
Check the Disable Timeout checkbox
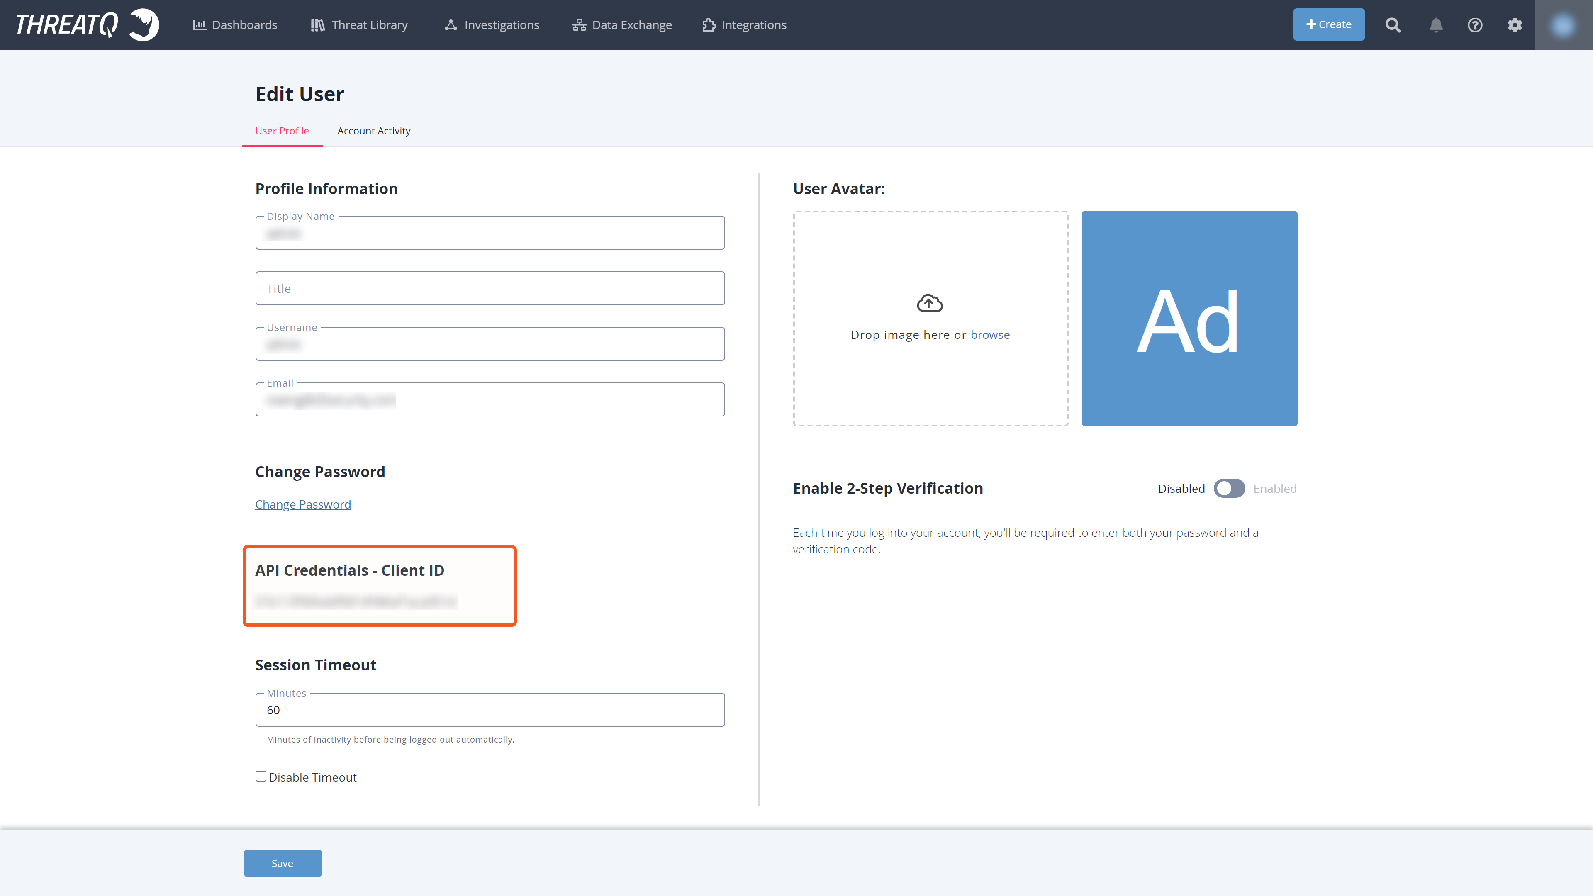(x=261, y=776)
